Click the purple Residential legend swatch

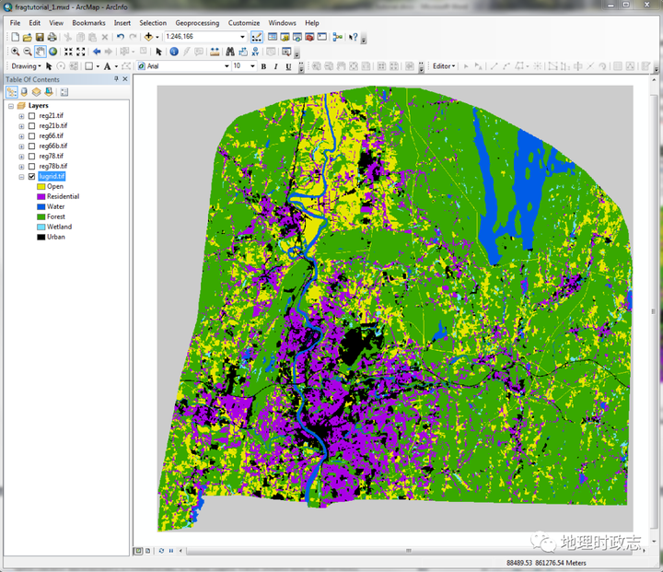click(41, 196)
